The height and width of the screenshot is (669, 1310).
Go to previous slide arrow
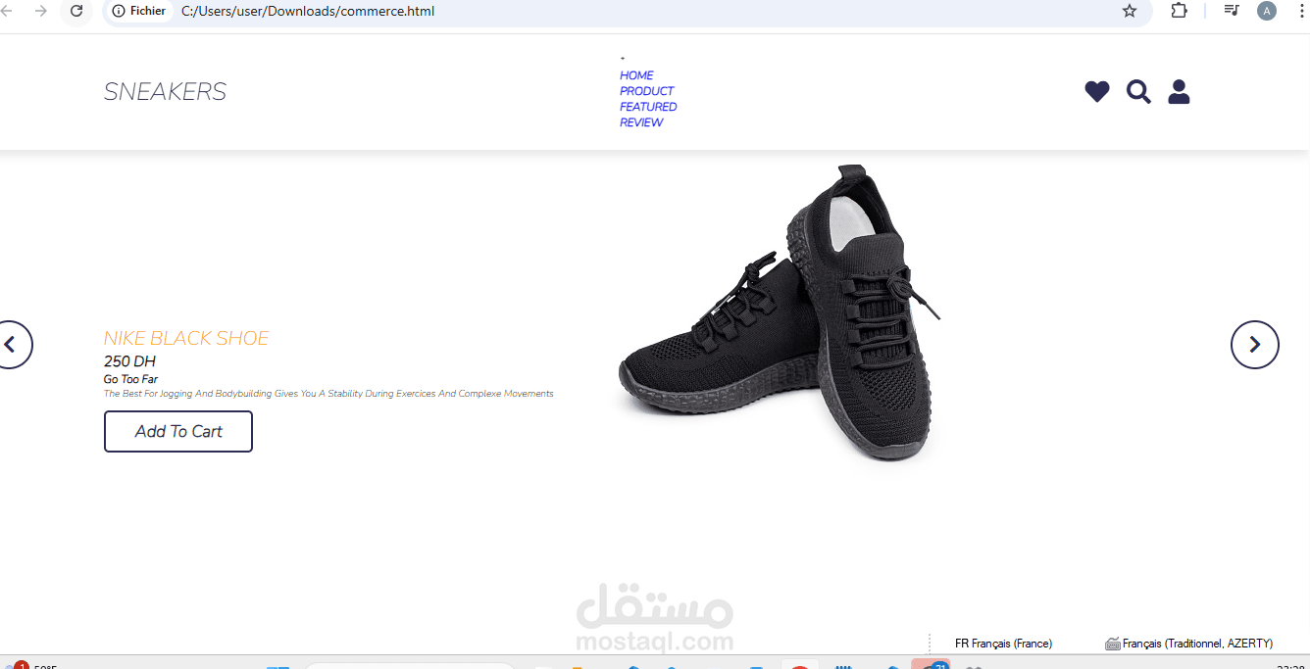tap(10, 345)
